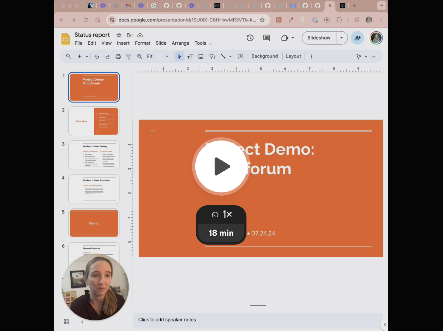
Task: Click the Layout button
Action: pyautogui.click(x=294, y=56)
